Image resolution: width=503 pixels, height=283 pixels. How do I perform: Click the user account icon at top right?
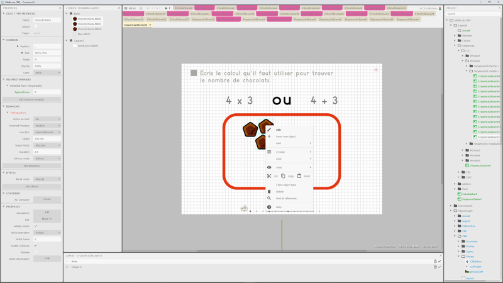(x=440, y=8)
